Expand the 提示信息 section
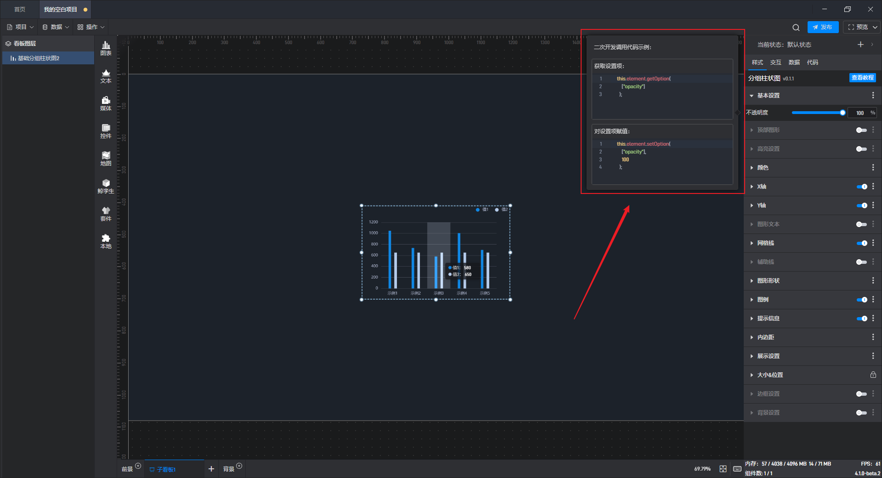This screenshot has width=882, height=478. tap(752, 319)
